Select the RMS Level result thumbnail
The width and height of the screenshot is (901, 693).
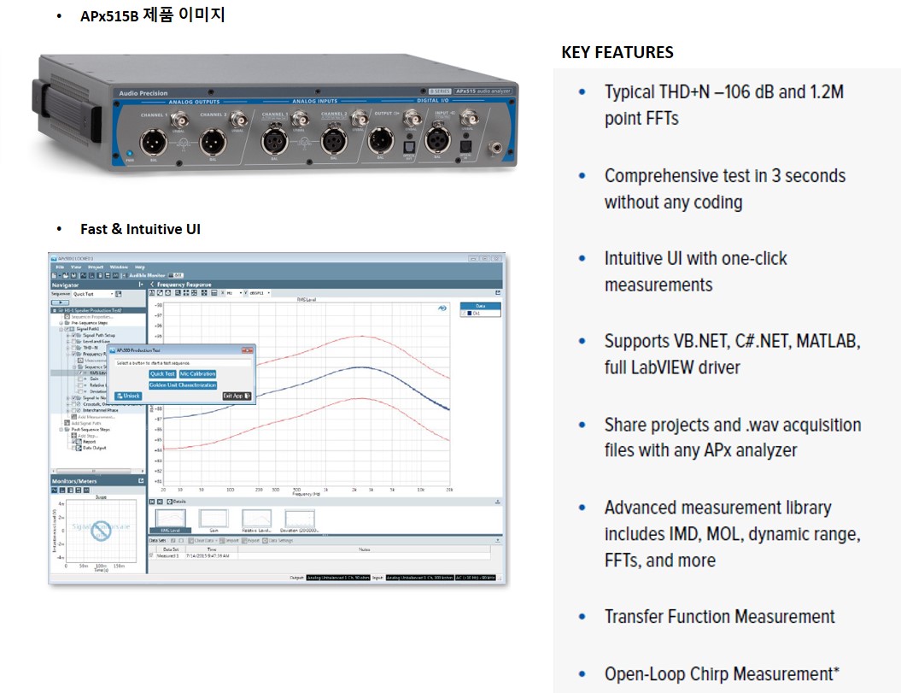pos(171,521)
